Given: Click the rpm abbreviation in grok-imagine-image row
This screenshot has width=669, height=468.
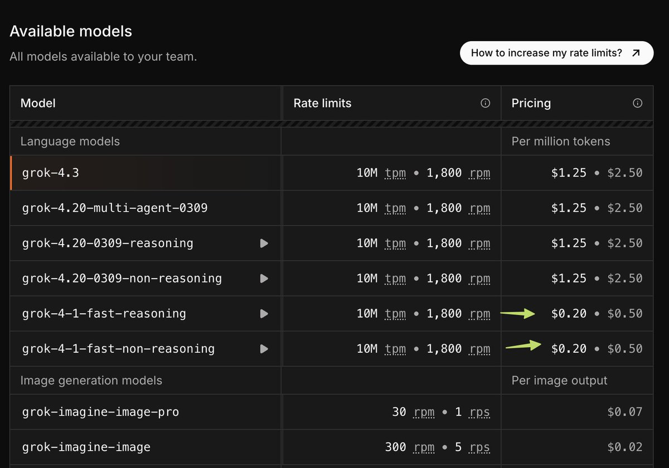Looking at the screenshot, I should (x=424, y=447).
